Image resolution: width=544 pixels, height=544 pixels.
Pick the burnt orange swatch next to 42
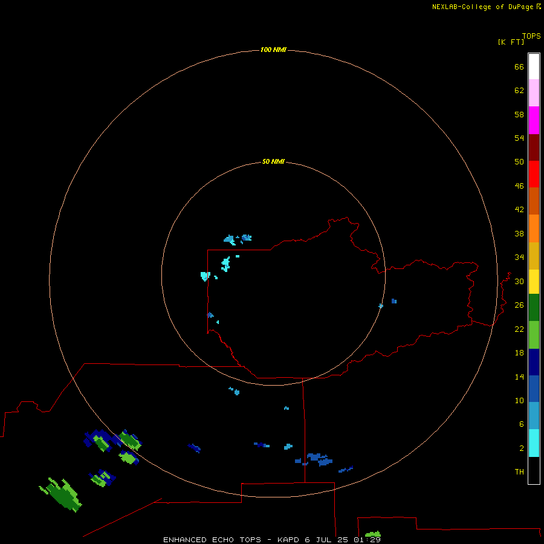[534, 201]
